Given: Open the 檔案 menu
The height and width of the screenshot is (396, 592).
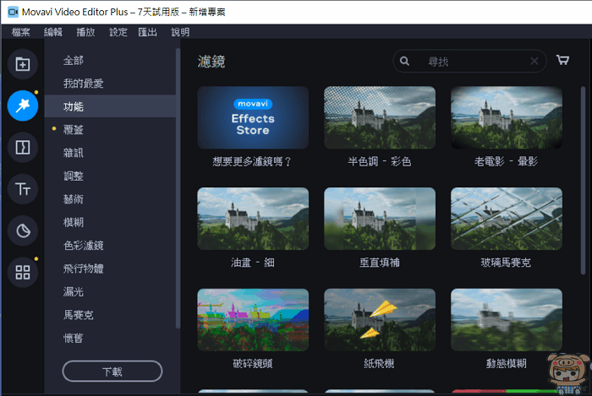Looking at the screenshot, I should [21, 32].
